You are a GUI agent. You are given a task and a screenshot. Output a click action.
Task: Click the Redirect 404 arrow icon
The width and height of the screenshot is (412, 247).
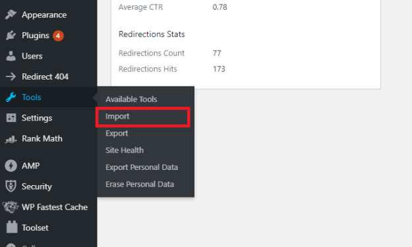click(x=11, y=76)
